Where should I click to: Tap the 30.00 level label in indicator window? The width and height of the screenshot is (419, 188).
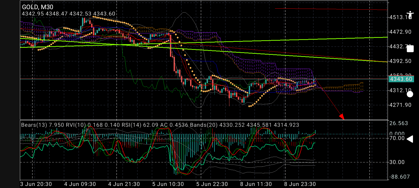[x=397, y=162]
